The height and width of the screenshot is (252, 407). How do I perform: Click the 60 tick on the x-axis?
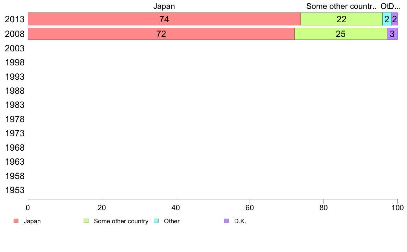(250, 207)
